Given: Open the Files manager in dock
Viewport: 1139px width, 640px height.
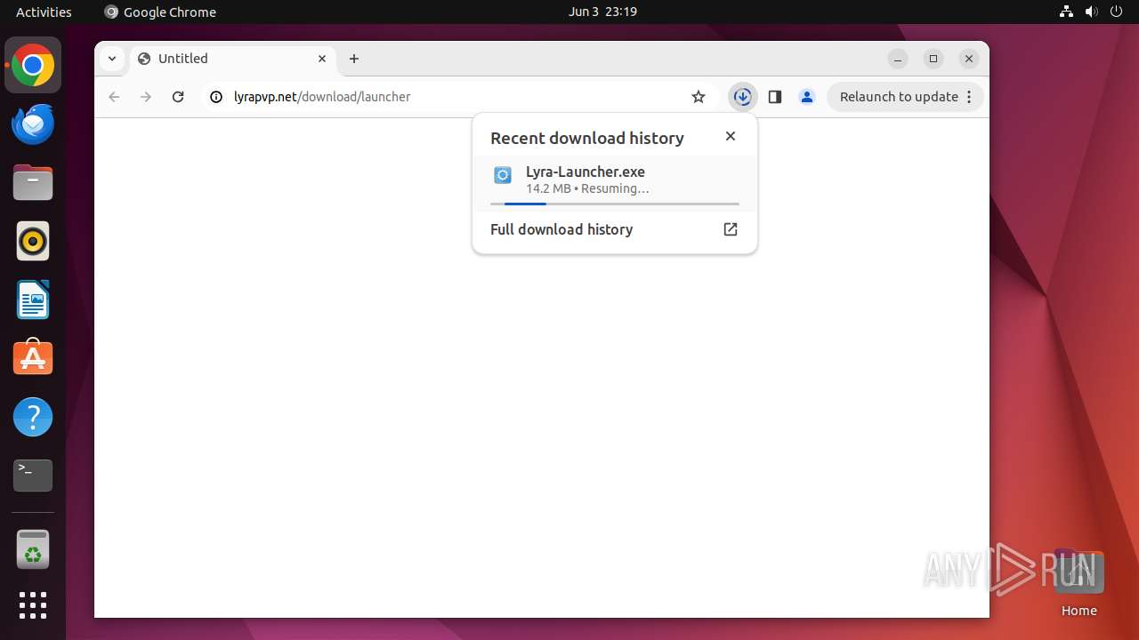Looking at the screenshot, I should coord(33,182).
